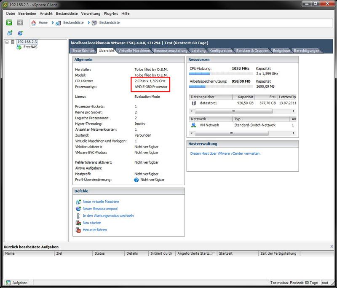Viewport: 337px width, 288px height.
Task: Click the new virtual machine toolbar icon
Action: tap(10, 33)
